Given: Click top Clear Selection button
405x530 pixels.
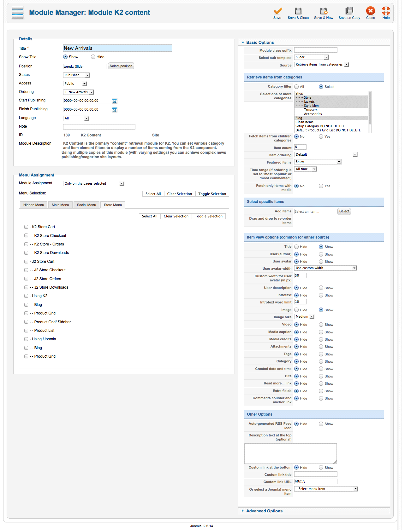Looking at the screenshot, I should (180, 194).
